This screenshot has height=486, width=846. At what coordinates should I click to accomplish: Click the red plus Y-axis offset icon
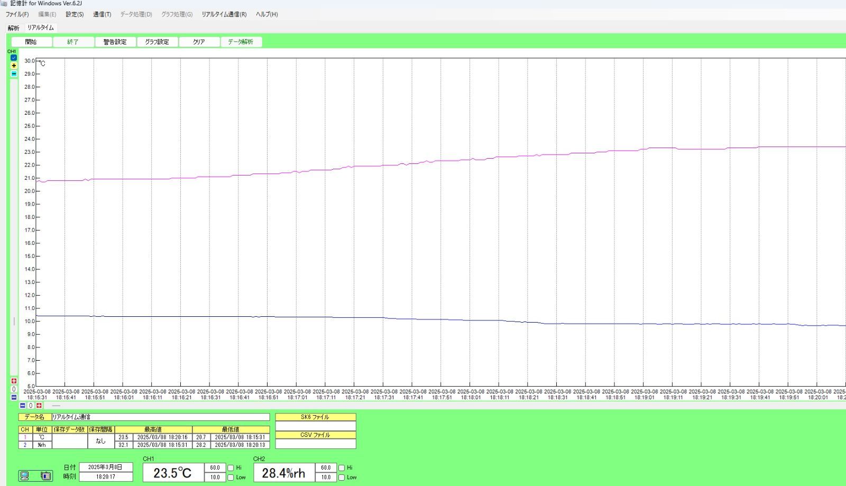14,381
